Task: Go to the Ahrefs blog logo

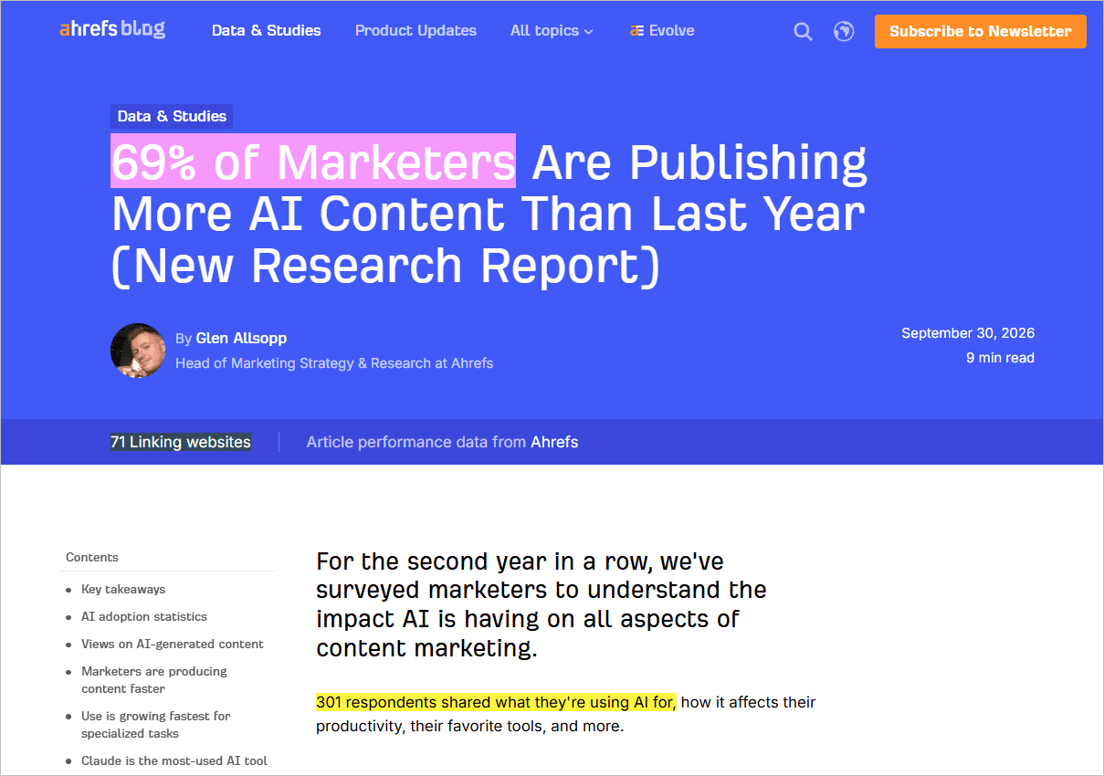Action: click(112, 29)
